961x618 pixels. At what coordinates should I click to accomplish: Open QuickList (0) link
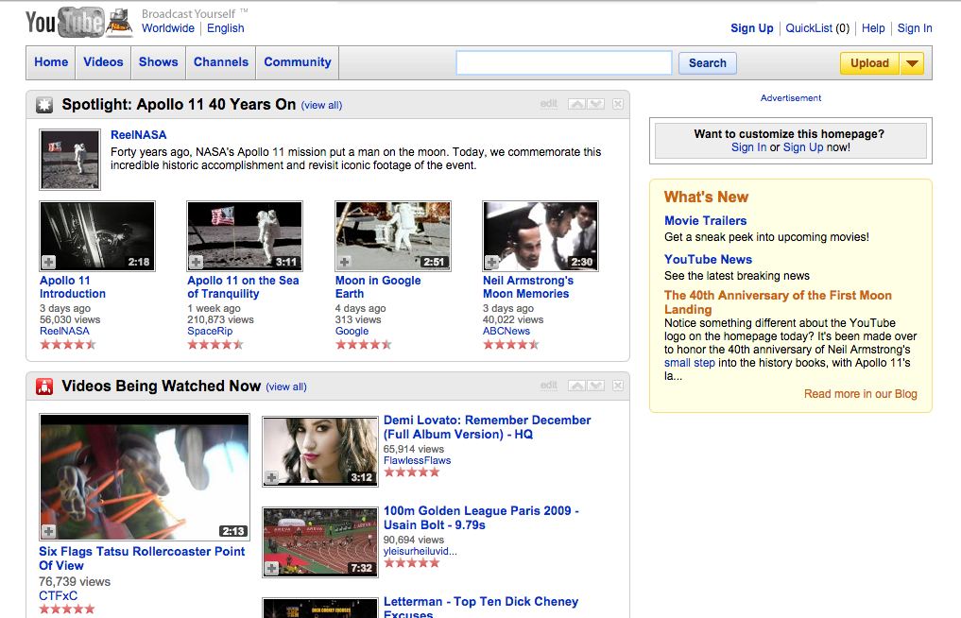click(817, 28)
